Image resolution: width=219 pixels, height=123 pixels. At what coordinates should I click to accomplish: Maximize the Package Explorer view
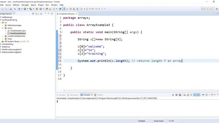coord(52,14)
